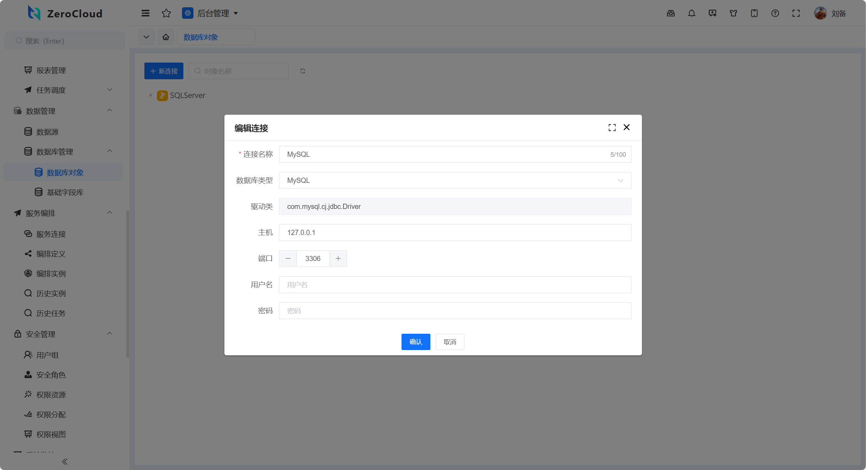Click the home icon in breadcrumb bar
This screenshot has width=866, height=470.
point(166,37)
